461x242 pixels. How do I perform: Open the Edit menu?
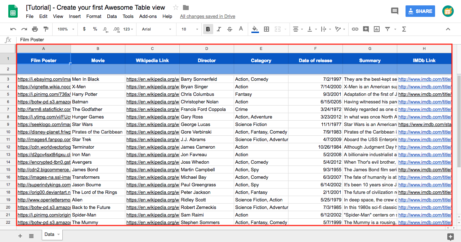(x=43, y=16)
